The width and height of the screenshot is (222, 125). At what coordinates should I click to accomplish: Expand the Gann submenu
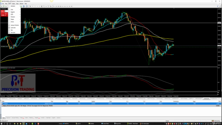coord(15,15)
